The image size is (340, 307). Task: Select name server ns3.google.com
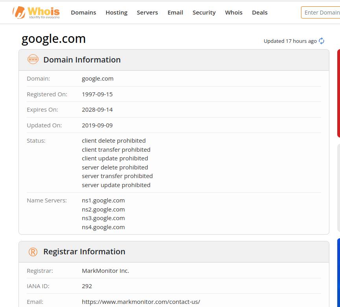click(x=103, y=218)
